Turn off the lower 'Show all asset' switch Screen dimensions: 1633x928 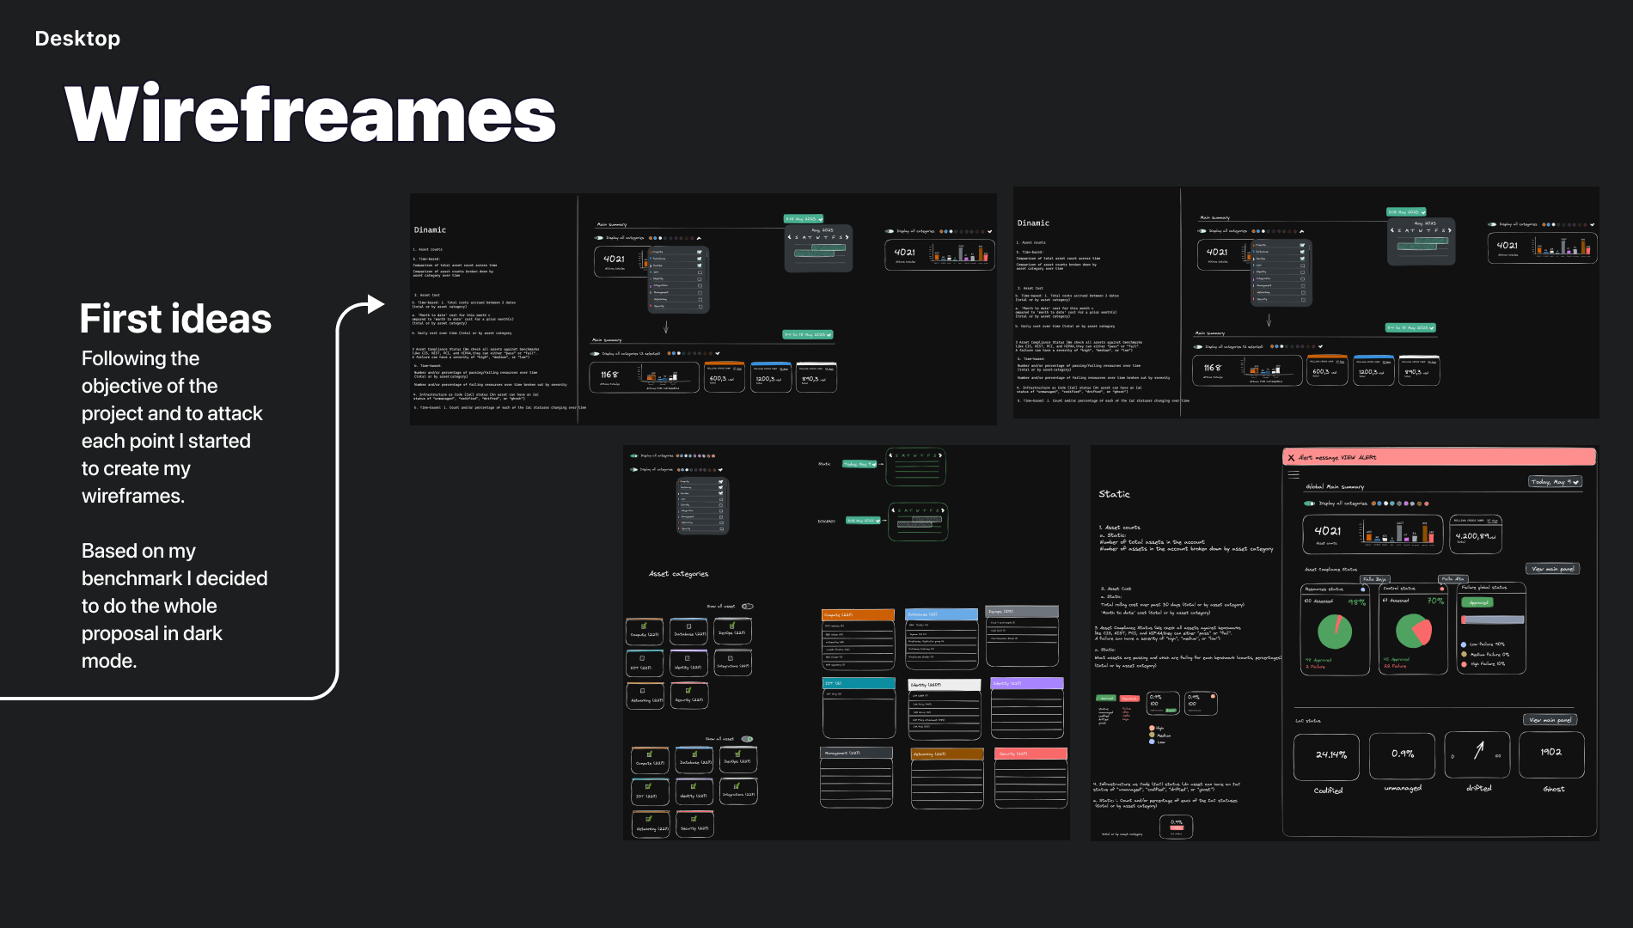[747, 739]
